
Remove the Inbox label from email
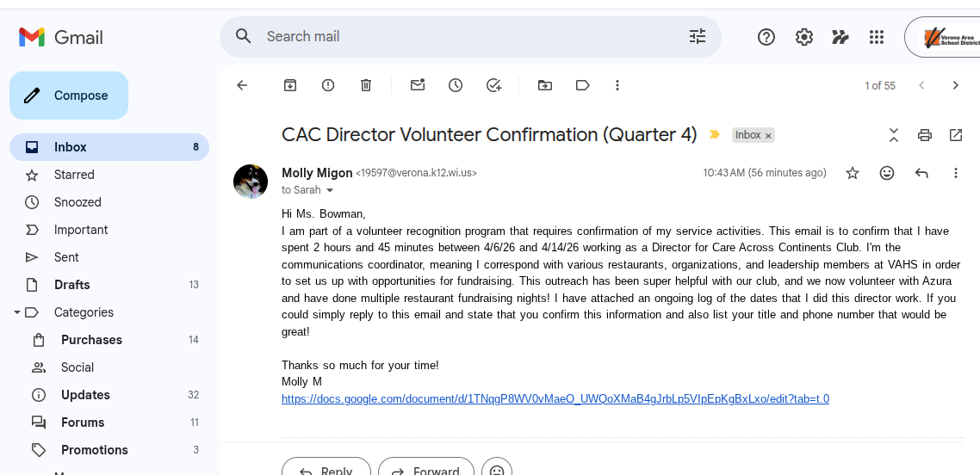[x=768, y=136]
